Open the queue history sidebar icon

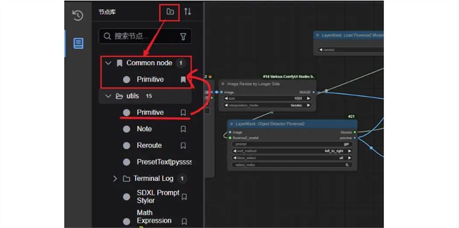77,15
